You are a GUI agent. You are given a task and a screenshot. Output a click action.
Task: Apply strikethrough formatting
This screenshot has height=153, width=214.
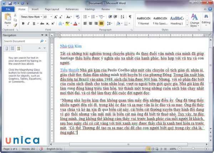point(42,23)
